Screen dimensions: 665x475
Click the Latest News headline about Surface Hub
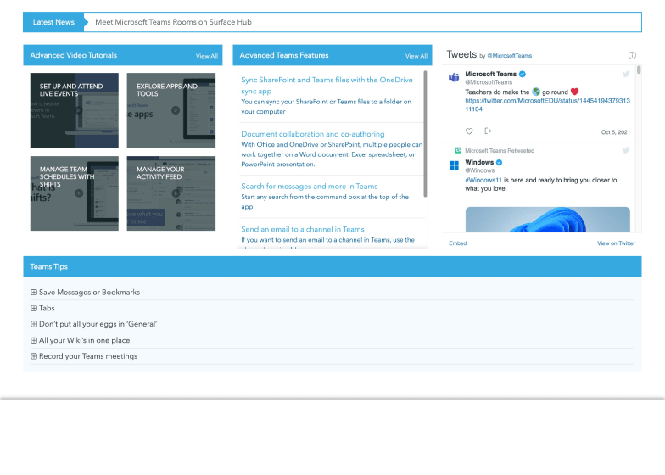[x=173, y=22]
